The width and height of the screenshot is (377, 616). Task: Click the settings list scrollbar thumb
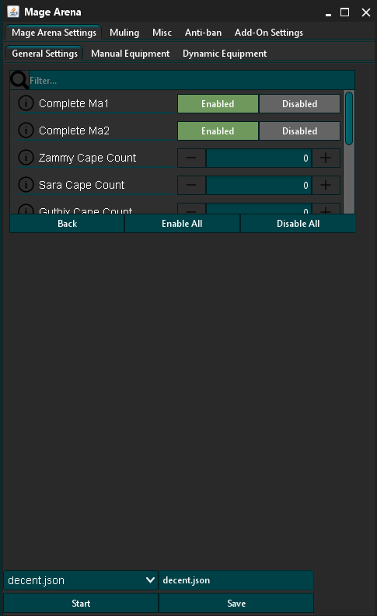[x=349, y=118]
